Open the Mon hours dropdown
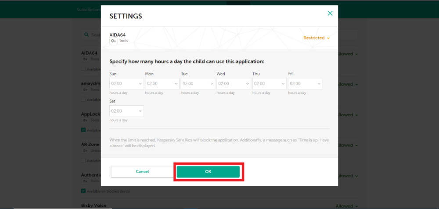Image resolution: width=439 pixels, height=209 pixels. [162, 84]
